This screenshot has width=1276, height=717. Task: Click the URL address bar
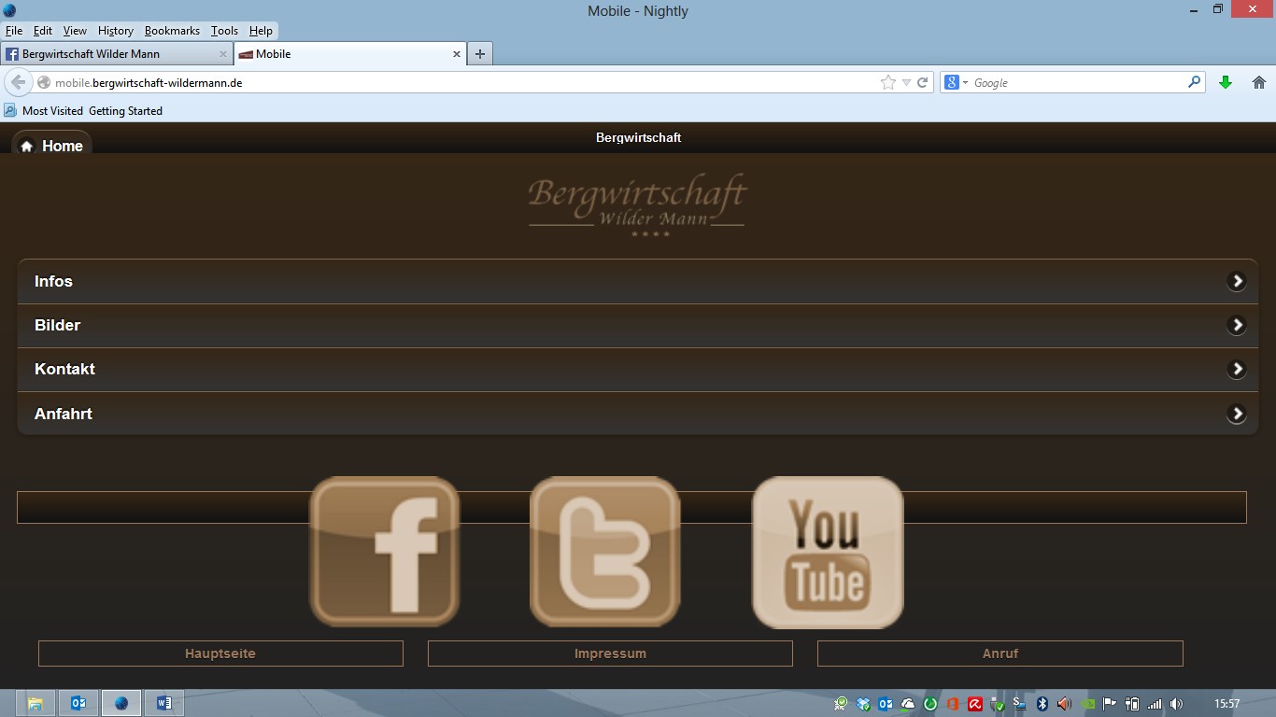pyautogui.click(x=458, y=82)
